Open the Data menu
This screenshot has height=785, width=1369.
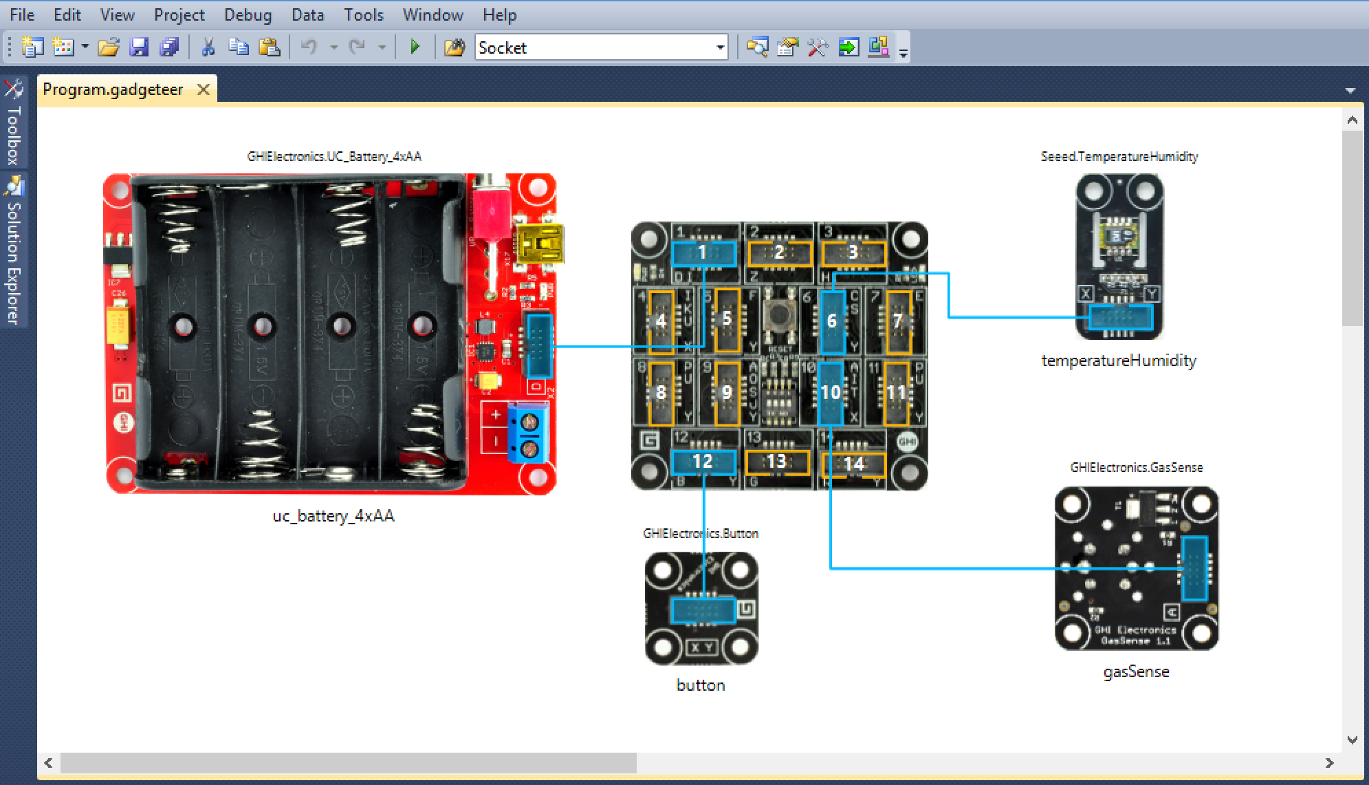(307, 14)
